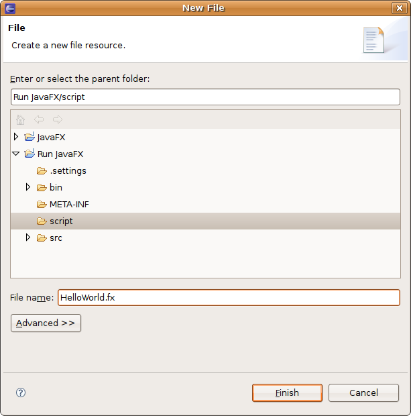This screenshot has width=411, height=416.
Task: Click the back arrow in folder toolbar
Action: (39, 120)
